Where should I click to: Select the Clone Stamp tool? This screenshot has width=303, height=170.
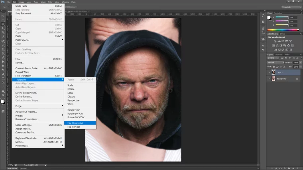(x=3, y=49)
